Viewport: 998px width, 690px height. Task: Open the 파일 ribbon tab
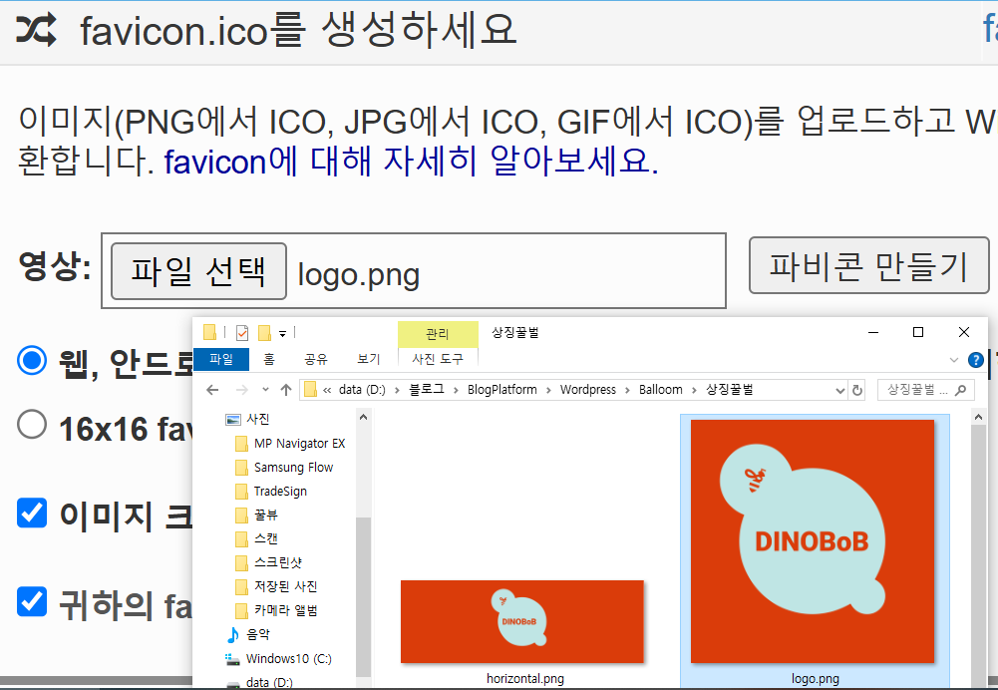(x=221, y=359)
